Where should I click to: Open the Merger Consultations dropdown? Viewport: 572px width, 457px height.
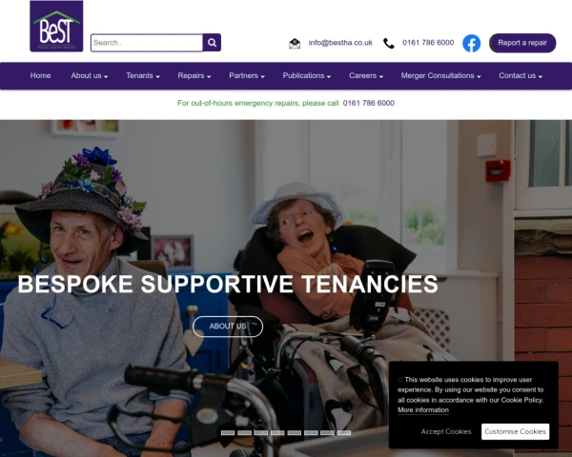pos(440,76)
